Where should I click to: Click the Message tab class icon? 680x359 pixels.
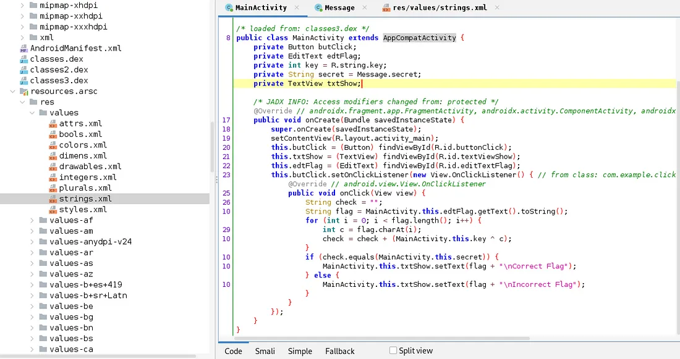coord(319,8)
